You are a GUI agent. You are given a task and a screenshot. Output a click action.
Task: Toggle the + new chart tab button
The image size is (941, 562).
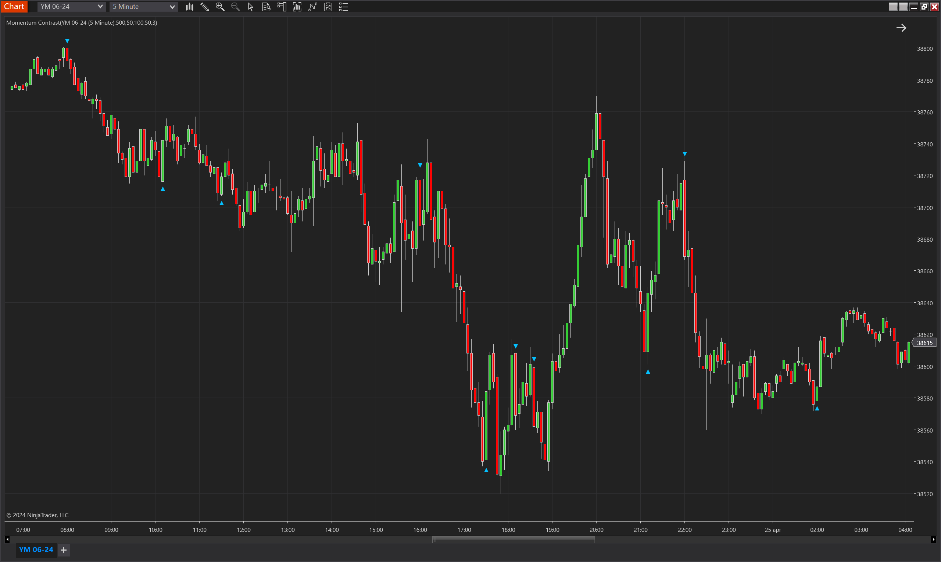click(64, 549)
